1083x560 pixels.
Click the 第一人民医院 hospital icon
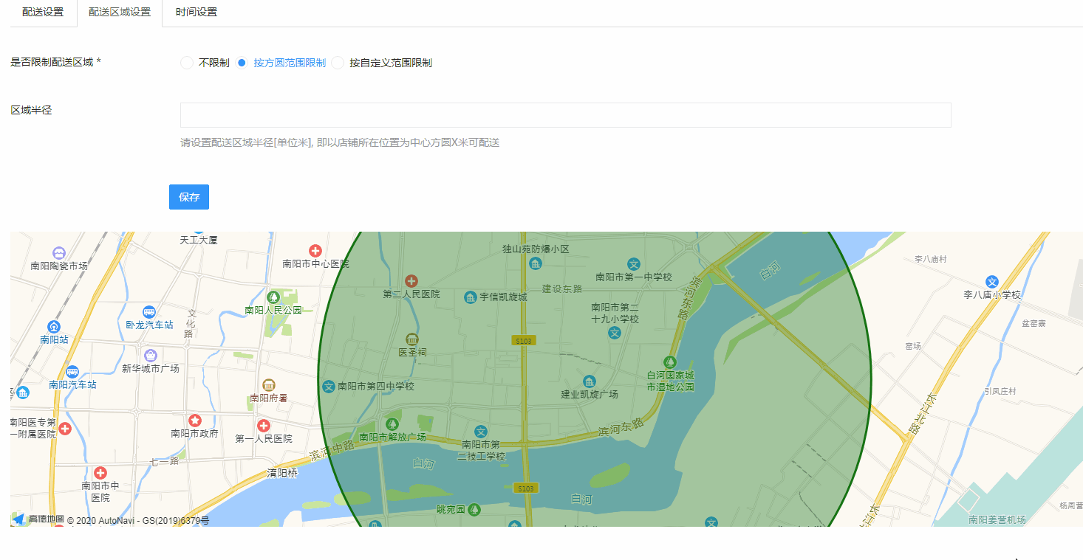click(264, 426)
